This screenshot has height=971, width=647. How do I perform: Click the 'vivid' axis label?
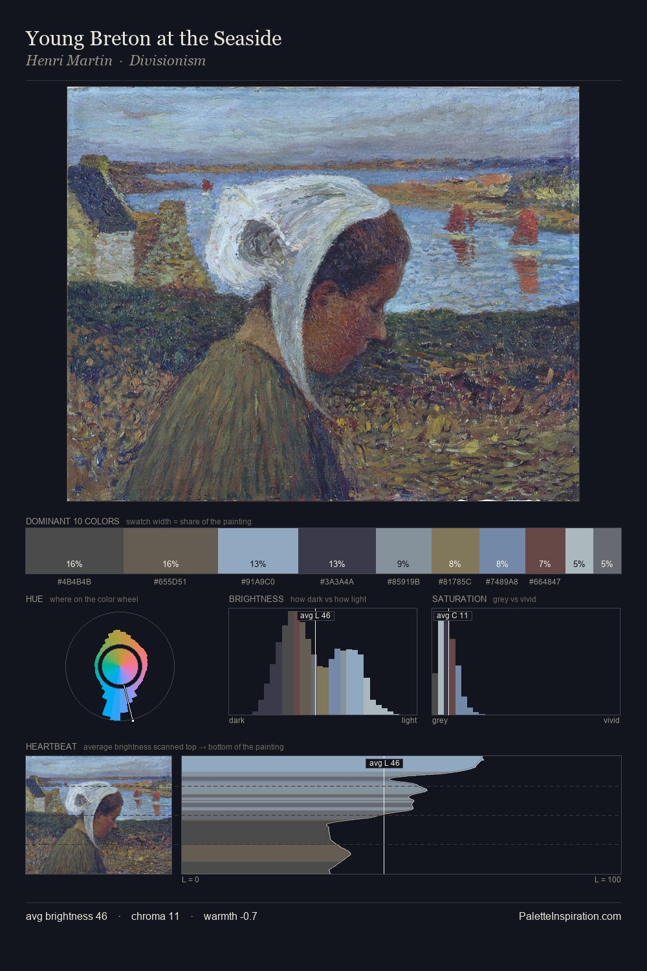pyautogui.click(x=611, y=720)
